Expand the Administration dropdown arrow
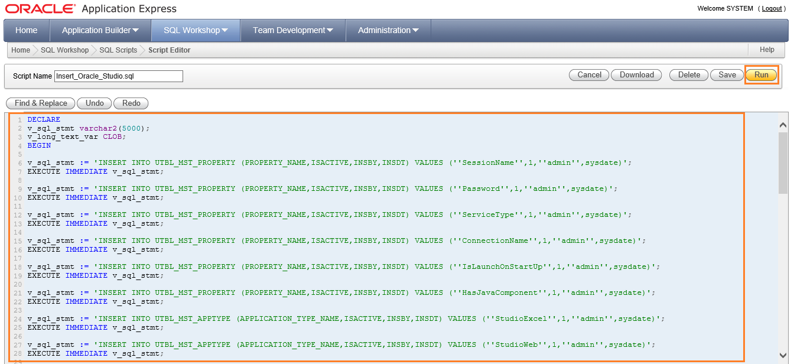 415,31
